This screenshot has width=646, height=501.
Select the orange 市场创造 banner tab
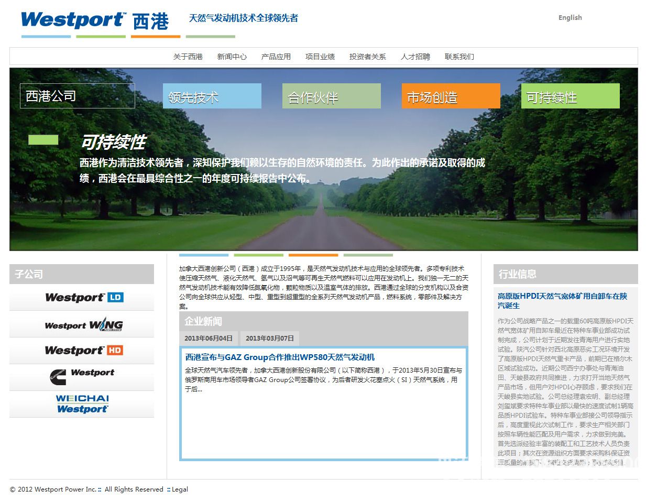pyautogui.click(x=451, y=96)
